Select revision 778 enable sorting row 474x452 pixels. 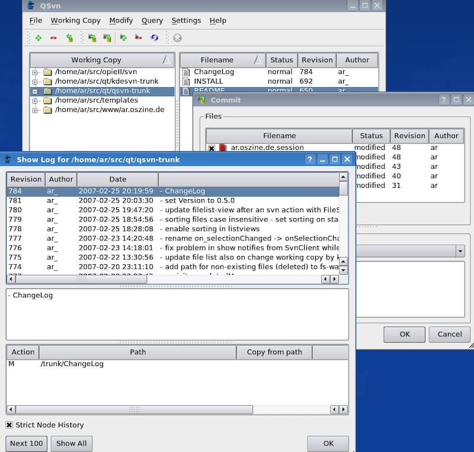click(173, 229)
